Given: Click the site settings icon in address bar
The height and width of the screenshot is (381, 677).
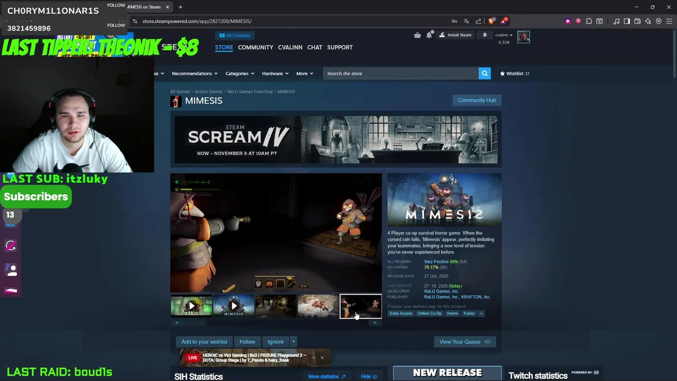Looking at the screenshot, I should click(x=135, y=21).
